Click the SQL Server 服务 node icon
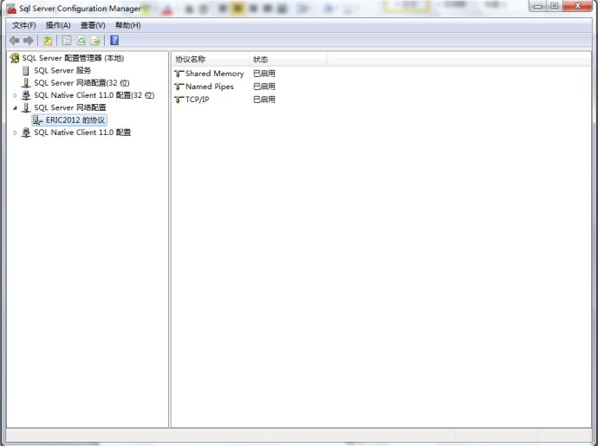Viewport: 598px width, 446px height. coord(25,70)
